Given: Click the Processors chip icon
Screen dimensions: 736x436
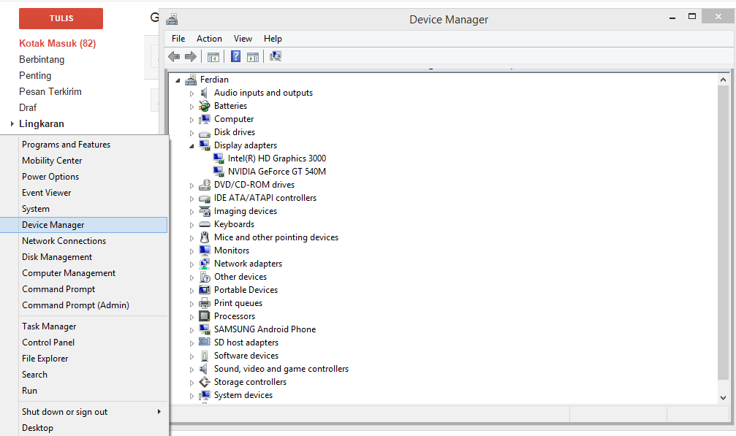Looking at the screenshot, I should 204,316.
